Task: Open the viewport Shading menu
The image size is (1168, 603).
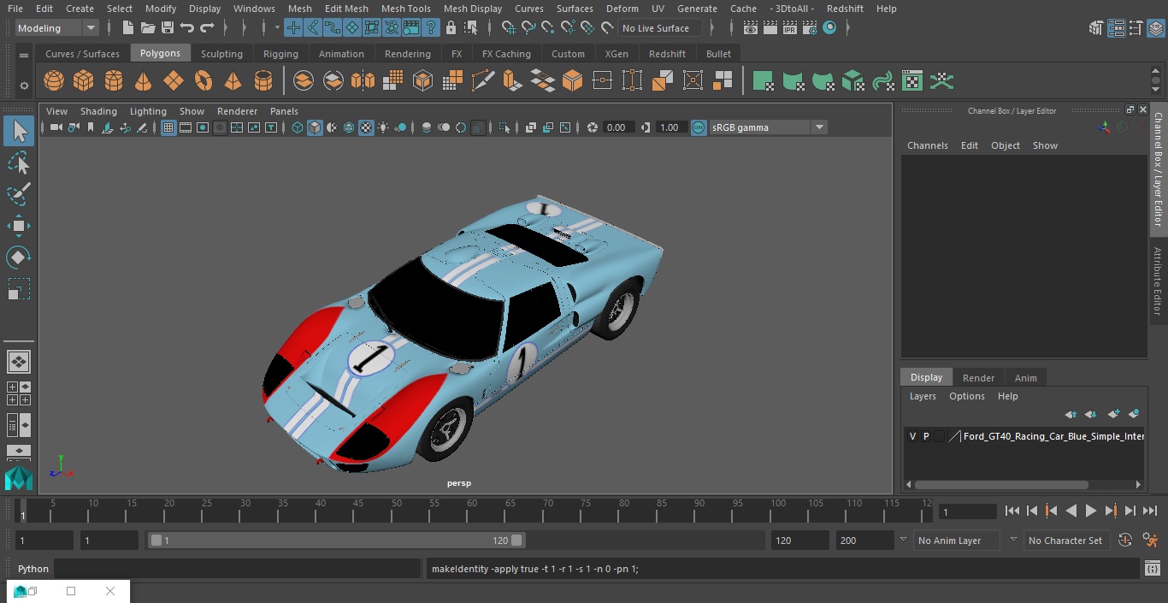Action: [x=98, y=111]
